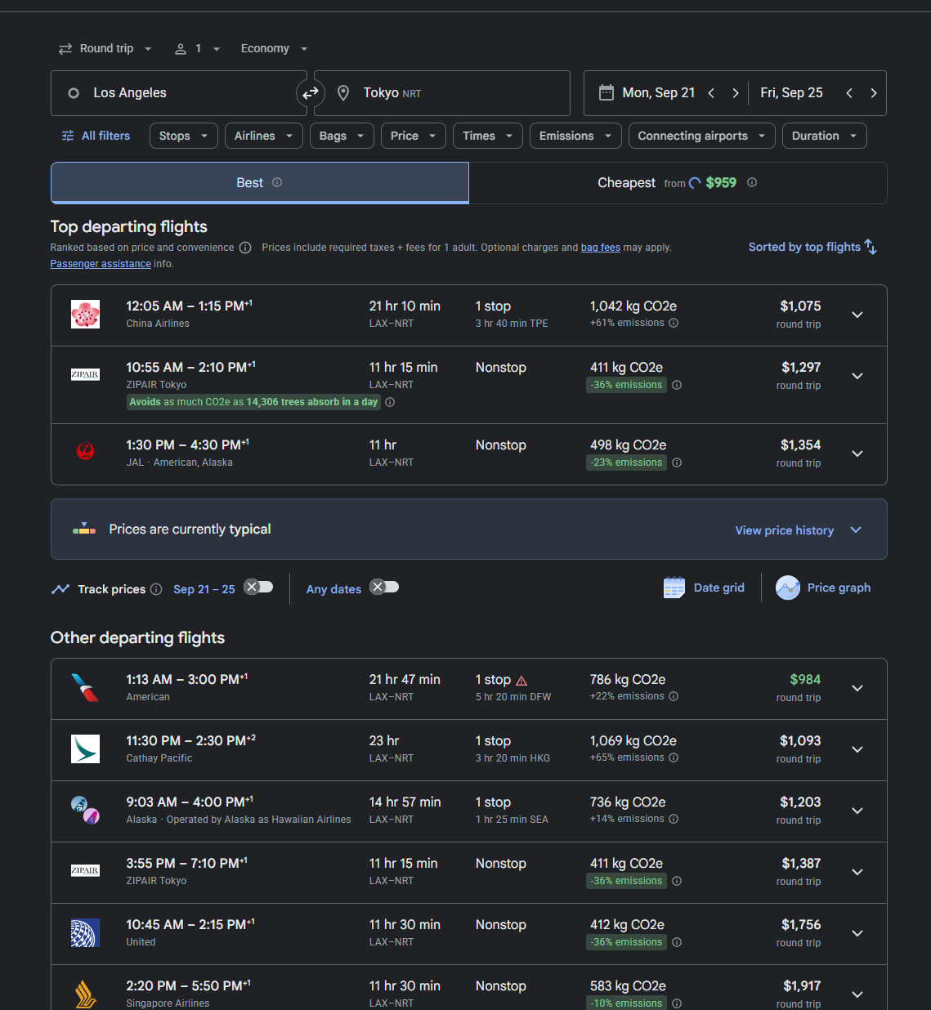Click the warning triangle on American 1 stop
931x1010 pixels.
[521, 681]
